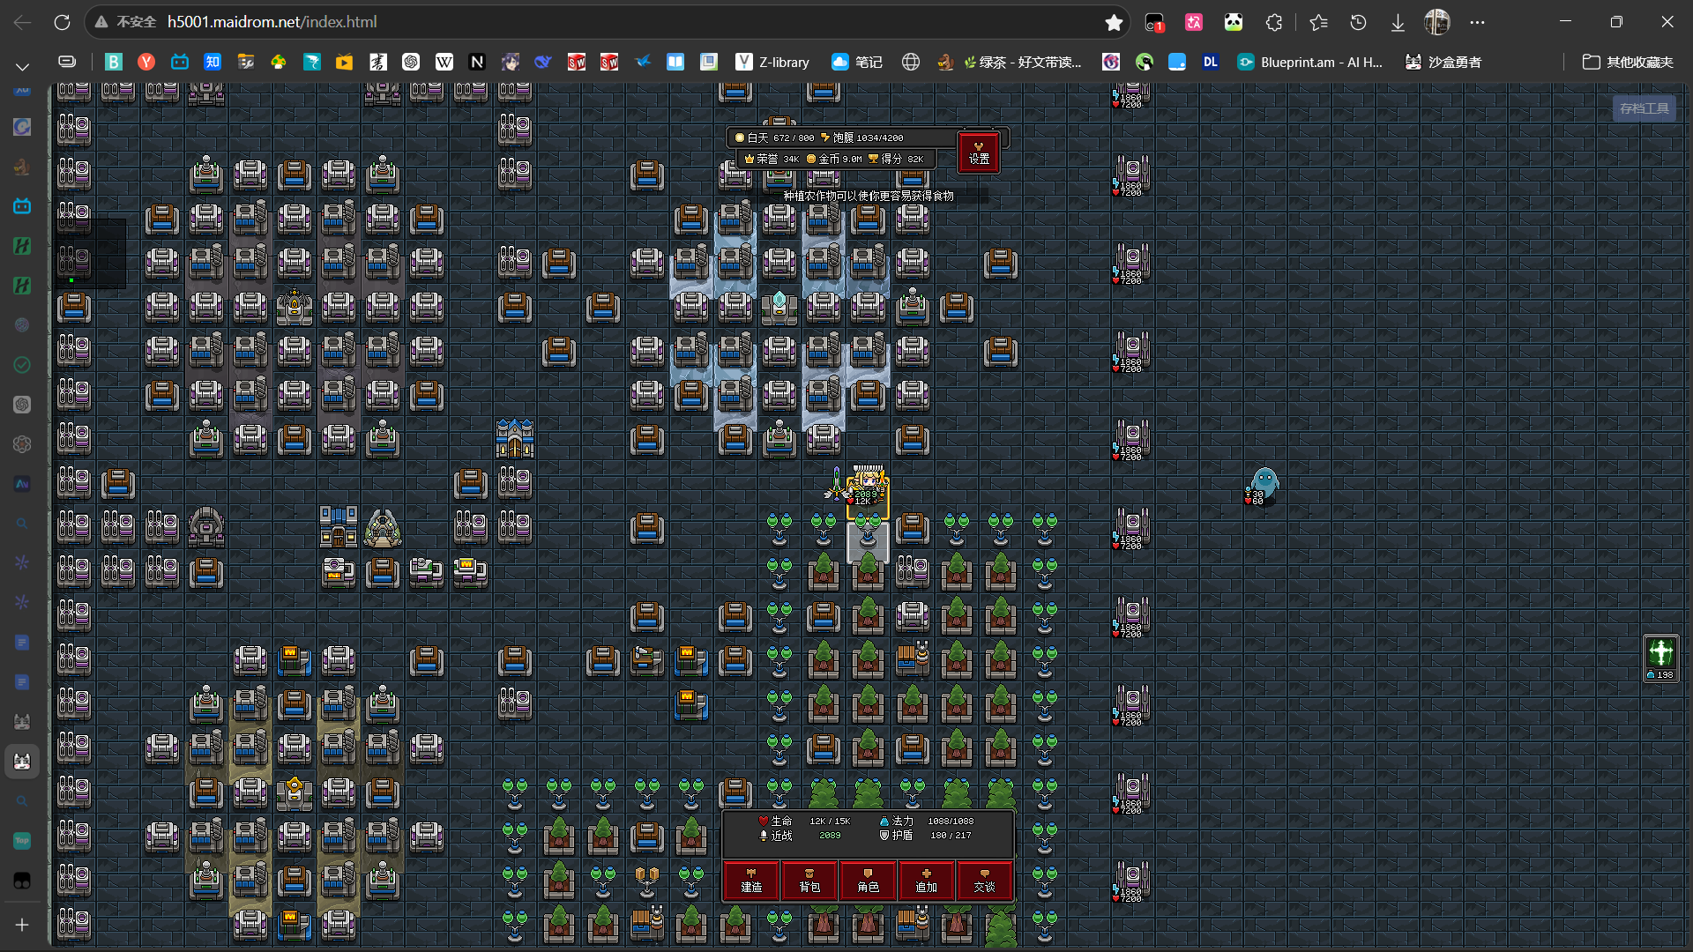
Task: Click the crop-planting hint text
Action: coord(869,196)
